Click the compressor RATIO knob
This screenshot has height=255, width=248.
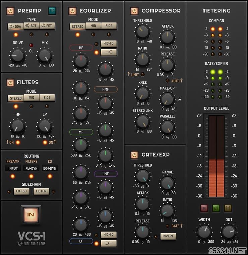pyautogui.click(x=143, y=59)
